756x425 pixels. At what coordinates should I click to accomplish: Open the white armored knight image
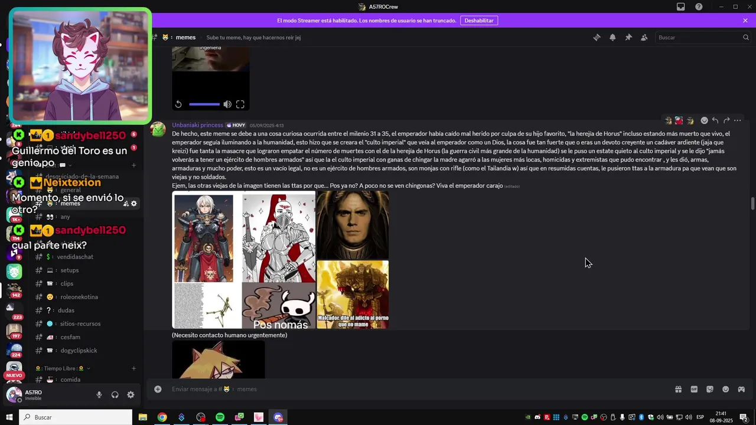(x=279, y=238)
